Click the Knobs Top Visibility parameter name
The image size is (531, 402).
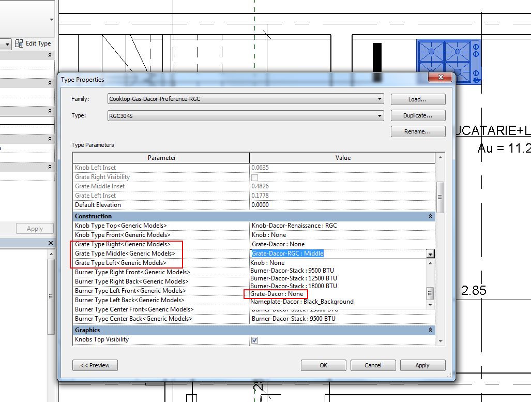pos(102,339)
